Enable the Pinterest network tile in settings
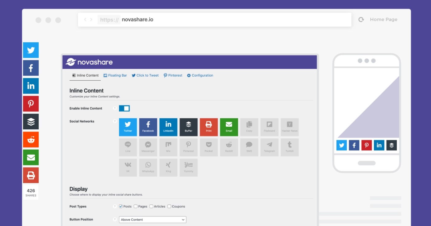 [x=189, y=147]
